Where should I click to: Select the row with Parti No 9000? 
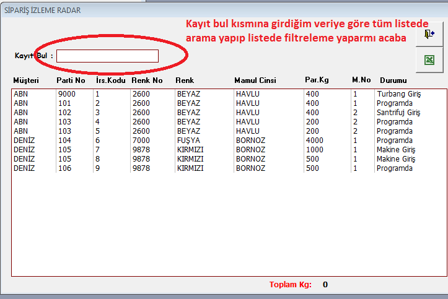(x=67, y=94)
